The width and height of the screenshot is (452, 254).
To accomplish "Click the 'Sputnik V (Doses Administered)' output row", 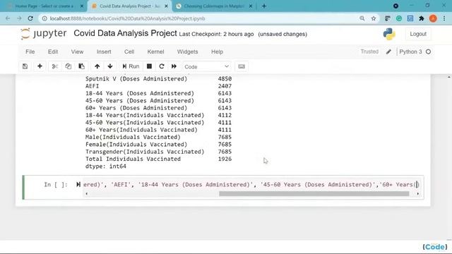I will tap(158, 78).
